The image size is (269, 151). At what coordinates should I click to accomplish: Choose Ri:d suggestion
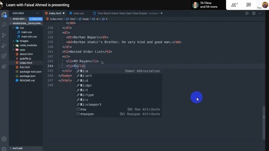pos(119,81)
